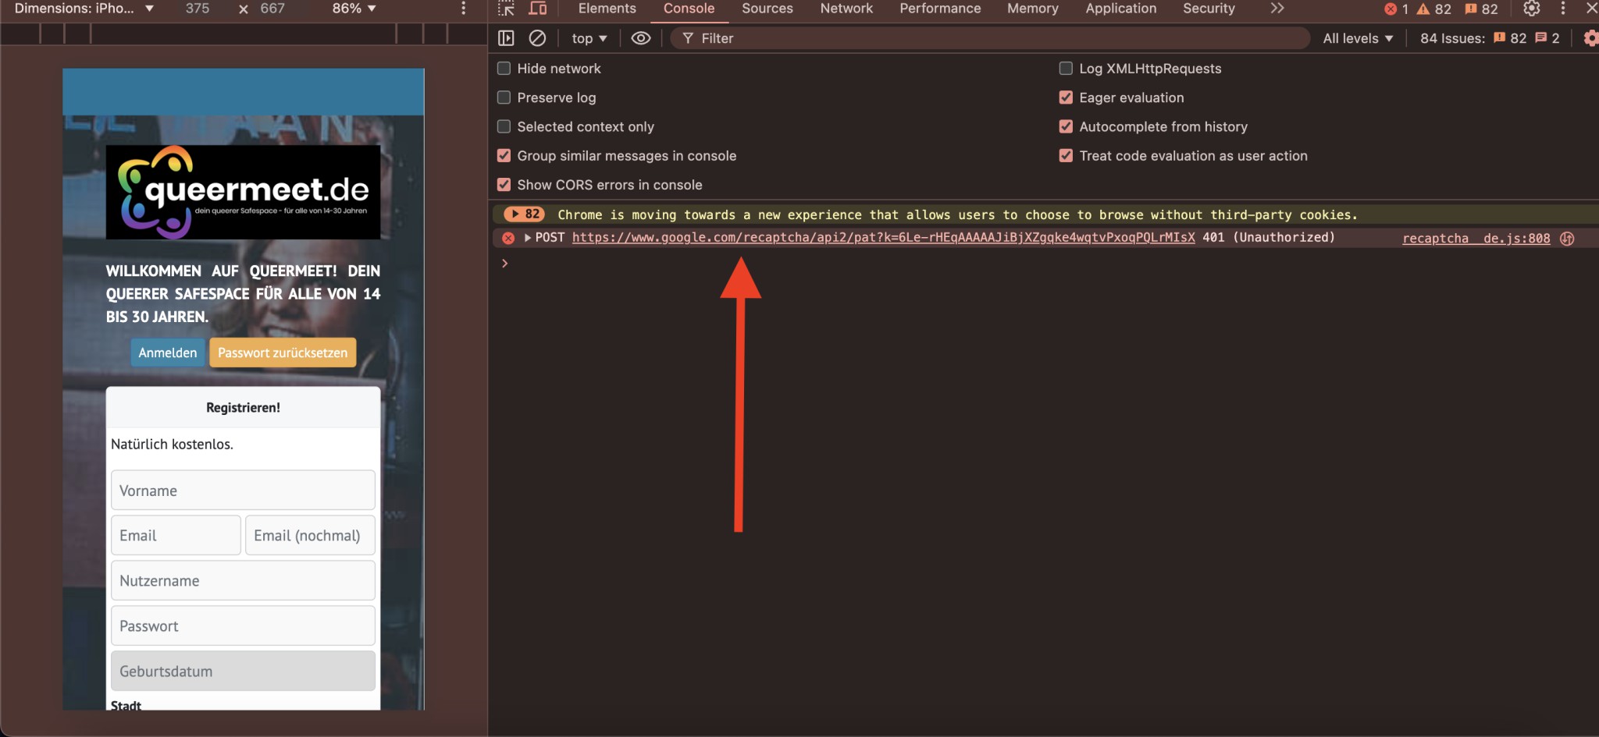Click the clear console icon

click(x=537, y=38)
